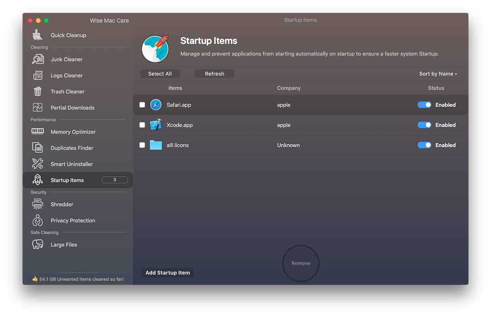Screen dimensions: 491x317
Task: Select Startup Items label in sidebar
Action: [67, 180]
